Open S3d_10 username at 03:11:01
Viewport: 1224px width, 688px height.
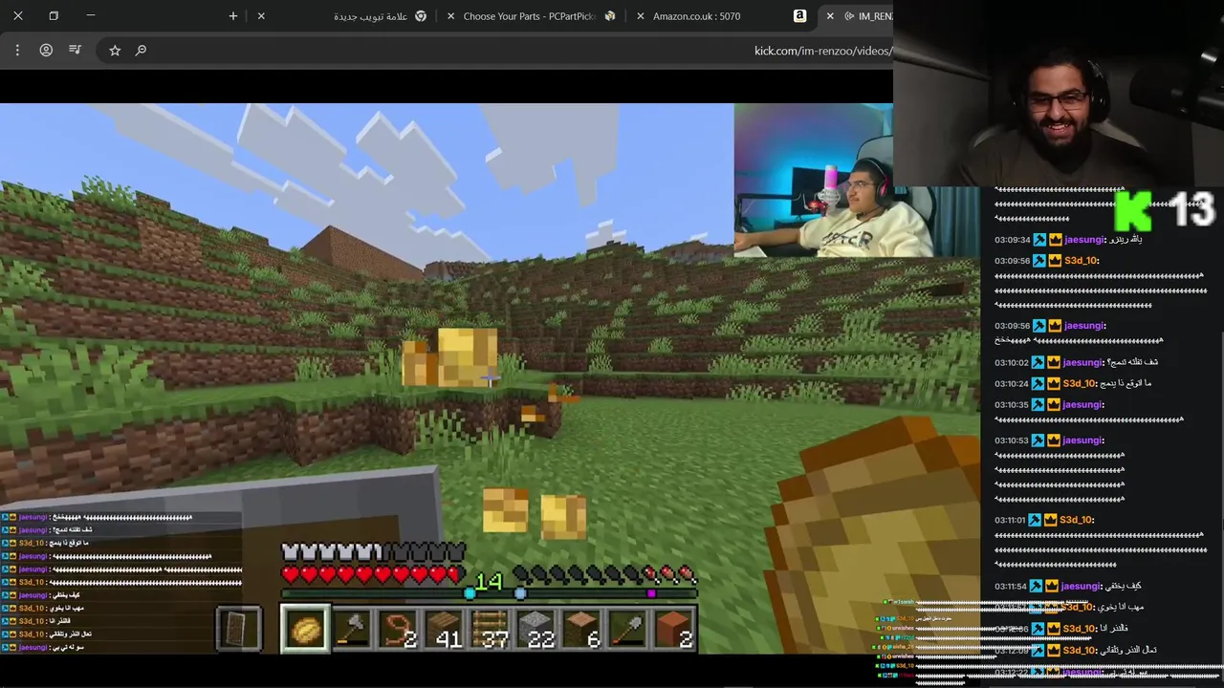click(x=1075, y=520)
